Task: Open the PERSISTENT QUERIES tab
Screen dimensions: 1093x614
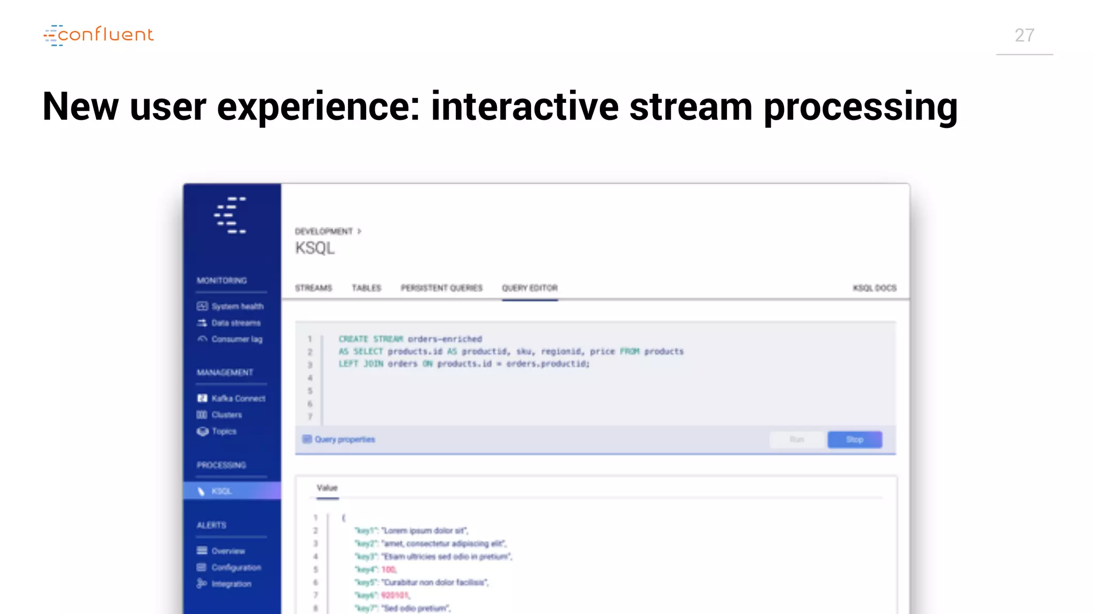Action: coord(441,288)
